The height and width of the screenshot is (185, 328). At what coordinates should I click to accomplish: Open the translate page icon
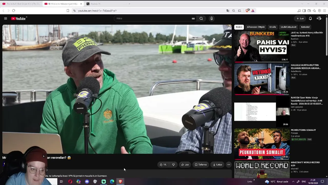click(228, 11)
